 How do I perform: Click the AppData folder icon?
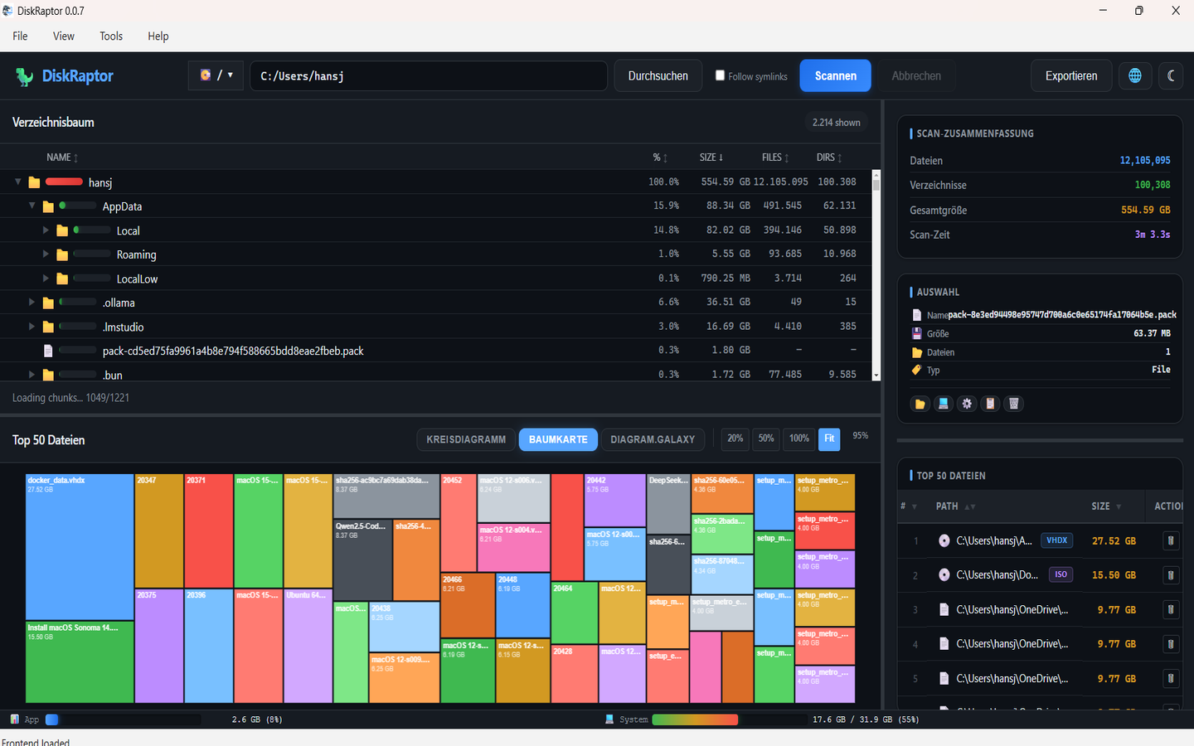[x=48, y=206]
